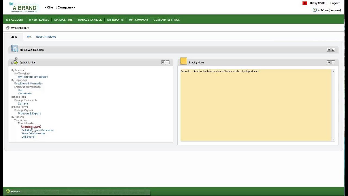Screen dimensions: 348x196
Task: Open Sticky Note panel settings gear
Action: 329,62
